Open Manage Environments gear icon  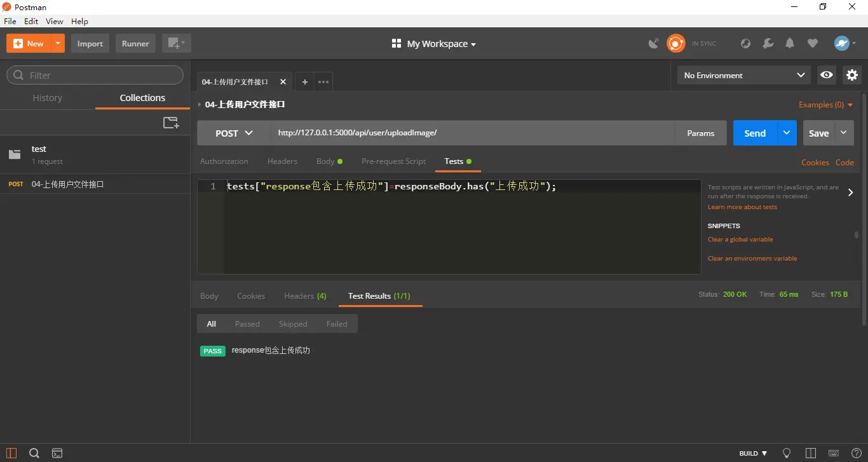click(852, 75)
